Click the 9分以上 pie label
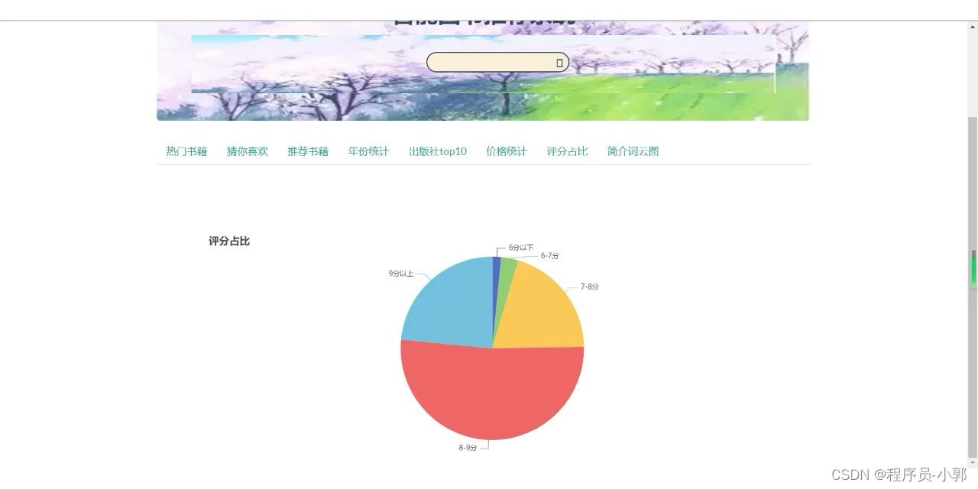Viewport: 978px width, 489px height. click(401, 274)
